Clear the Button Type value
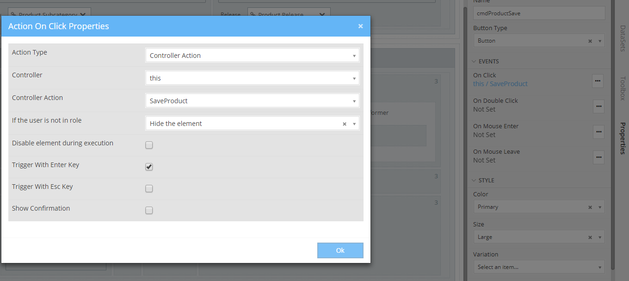 pos(590,41)
